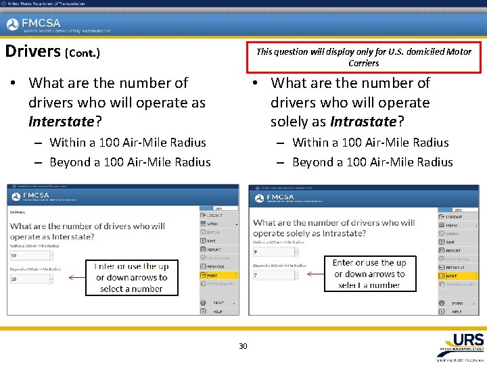Click the Interstate Within 100 Air-Mile Radius field

pyautogui.click(x=30, y=255)
